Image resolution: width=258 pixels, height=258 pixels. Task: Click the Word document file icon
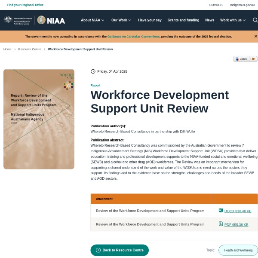(x=221, y=211)
